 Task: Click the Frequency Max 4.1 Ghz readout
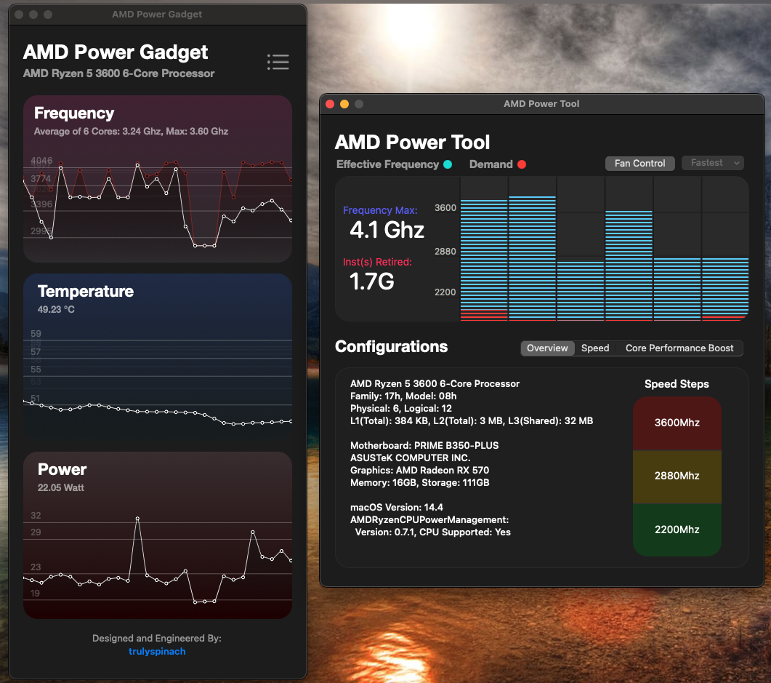(387, 231)
